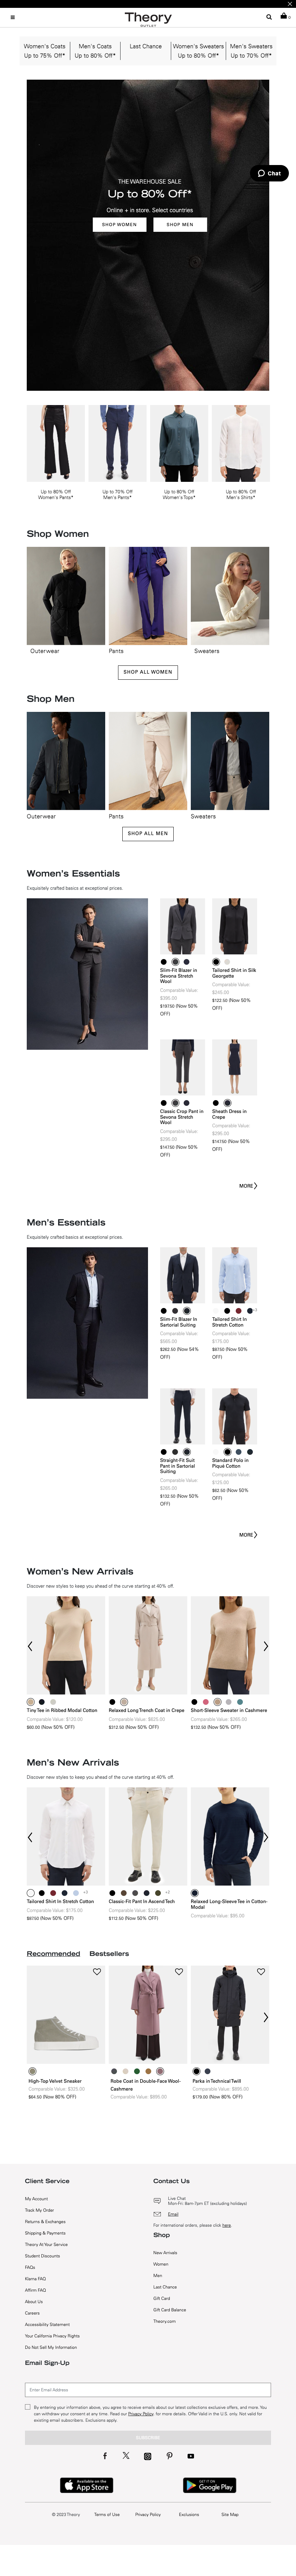Choose the black swatch for Slim-Fit Blazer in Sevona
The height and width of the screenshot is (2576, 296).
click(x=164, y=962)
